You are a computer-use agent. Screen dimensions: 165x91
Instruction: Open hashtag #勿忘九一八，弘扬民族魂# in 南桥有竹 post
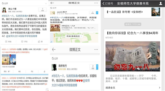tap(65, 76)
